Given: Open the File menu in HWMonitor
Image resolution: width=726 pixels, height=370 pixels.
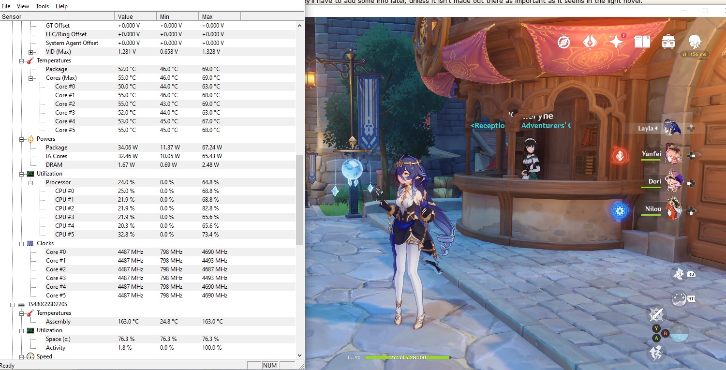Looking at the screenshot, I should [6, 6].
